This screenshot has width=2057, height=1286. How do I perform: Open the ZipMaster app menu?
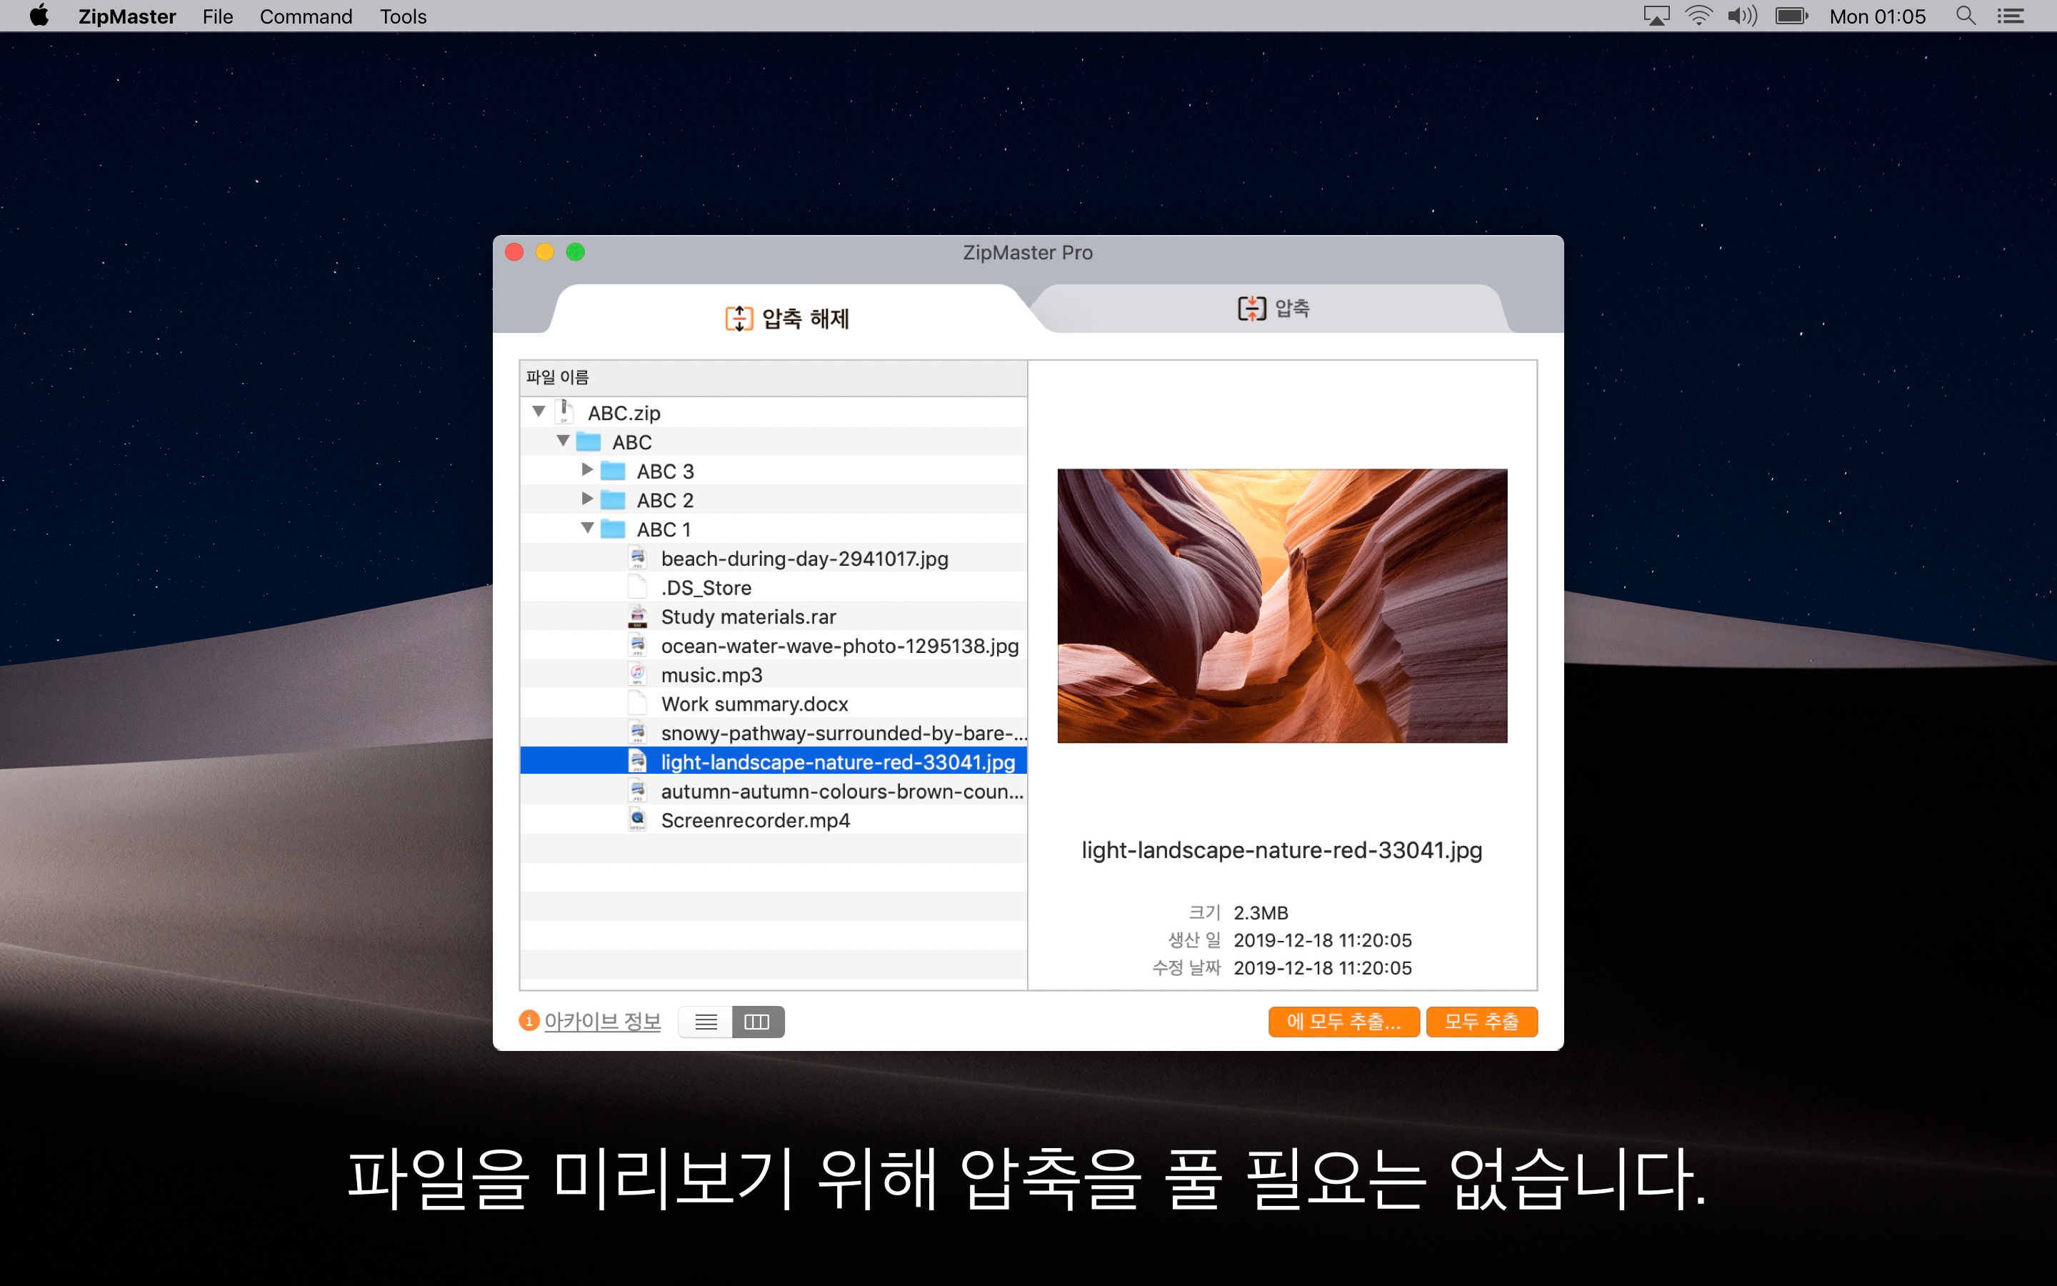click(126, 16)
